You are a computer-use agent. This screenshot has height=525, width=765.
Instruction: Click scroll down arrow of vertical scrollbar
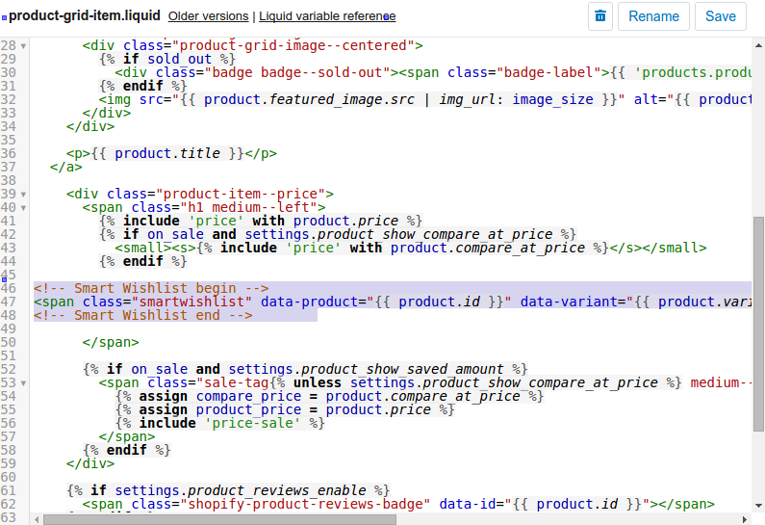click(x=758, y=506)
